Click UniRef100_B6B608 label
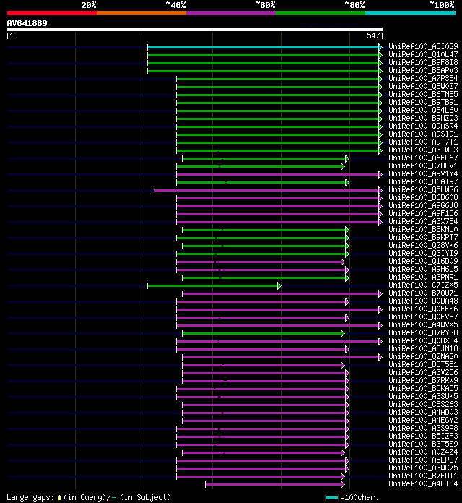 click(x=423, y=198)
